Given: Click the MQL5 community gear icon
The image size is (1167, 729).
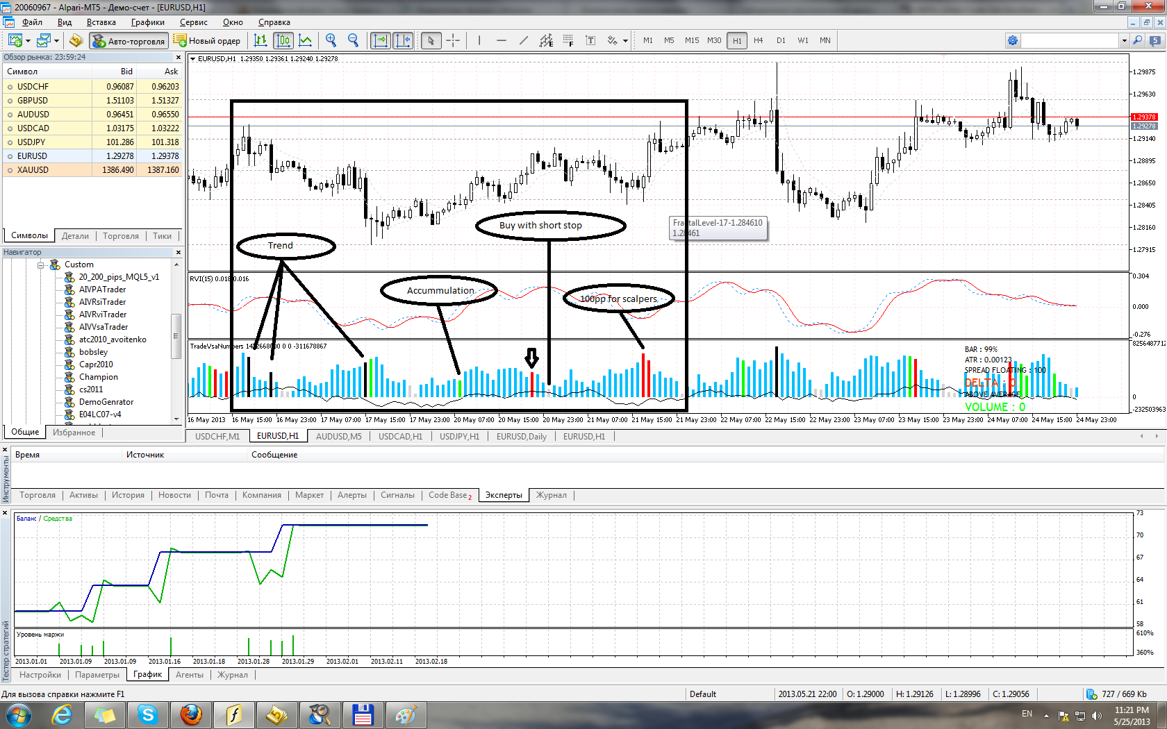Looking at the screenshot, I should click(1013, 40).
